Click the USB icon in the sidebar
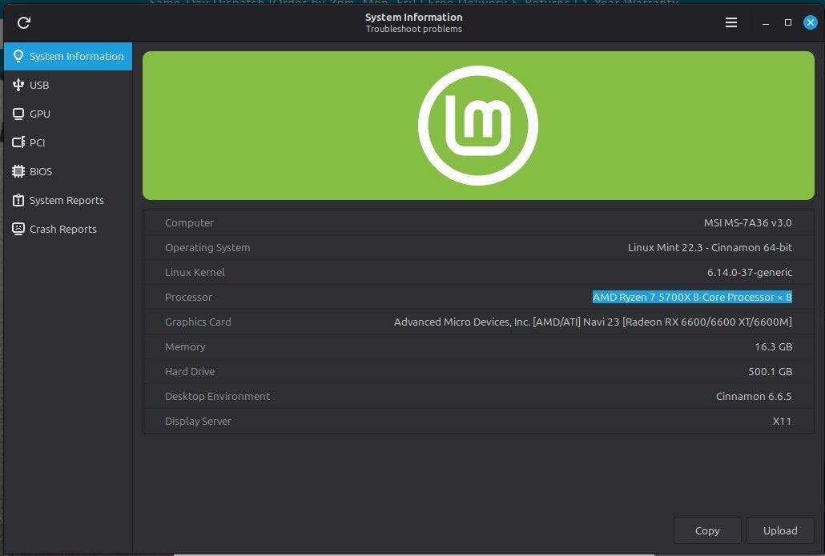825x556 pixels. (18, 85)
